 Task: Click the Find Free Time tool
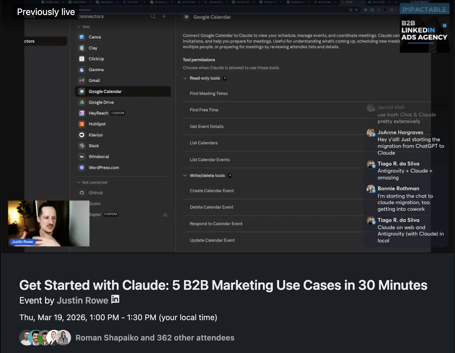tap(204, 110)
